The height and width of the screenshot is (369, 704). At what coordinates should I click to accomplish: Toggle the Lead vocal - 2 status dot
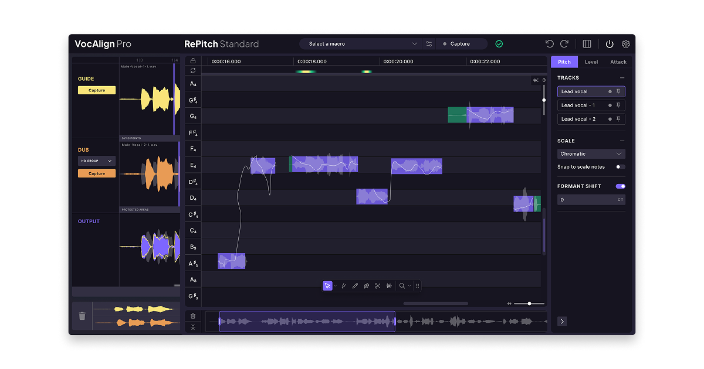pyautogui.click(x=610, y=119)
